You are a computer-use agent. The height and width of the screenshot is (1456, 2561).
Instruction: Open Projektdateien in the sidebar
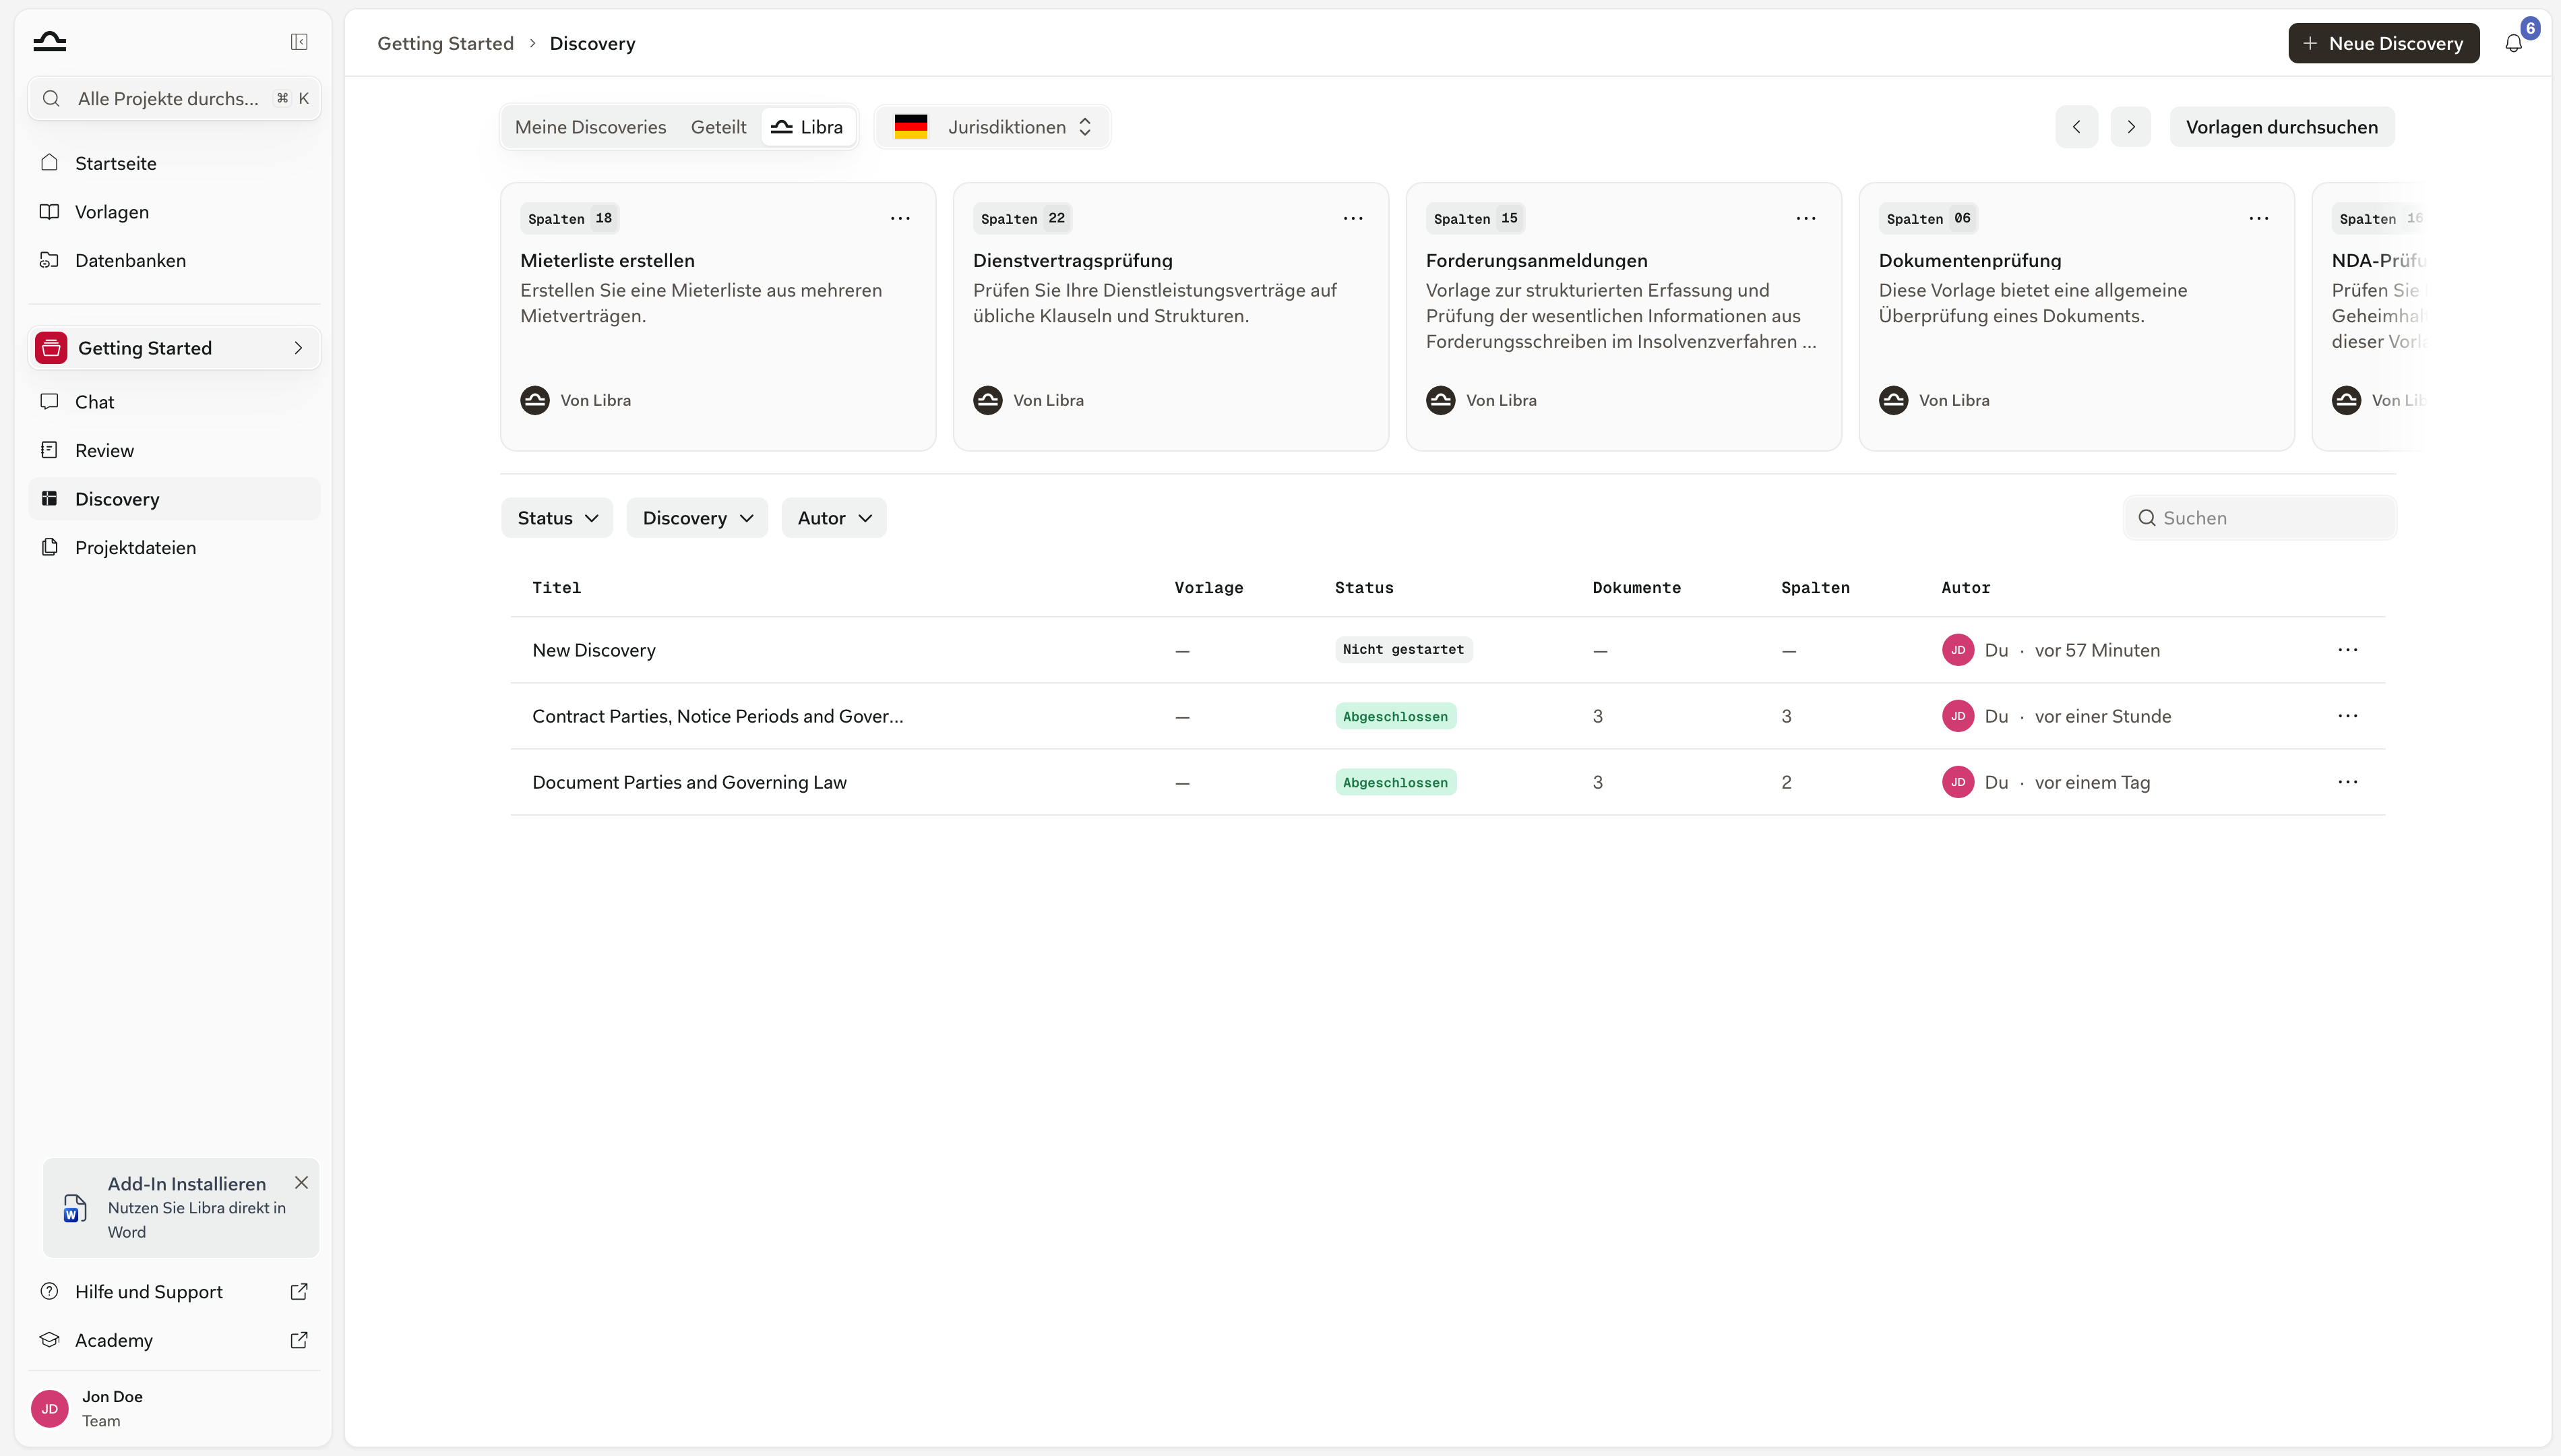pyautogui.click(x=174, y=547)
